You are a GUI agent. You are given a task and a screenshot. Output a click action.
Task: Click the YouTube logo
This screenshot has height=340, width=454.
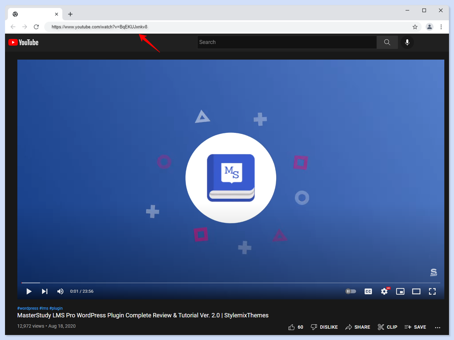[x=23, y=42]
